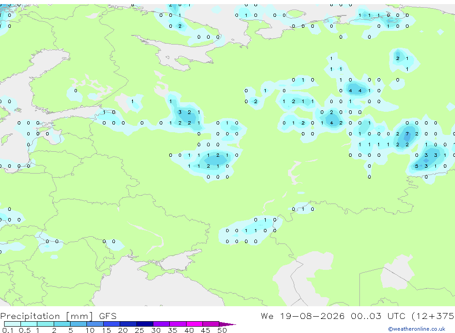Click the "00..03" time range text

(366, 316)
